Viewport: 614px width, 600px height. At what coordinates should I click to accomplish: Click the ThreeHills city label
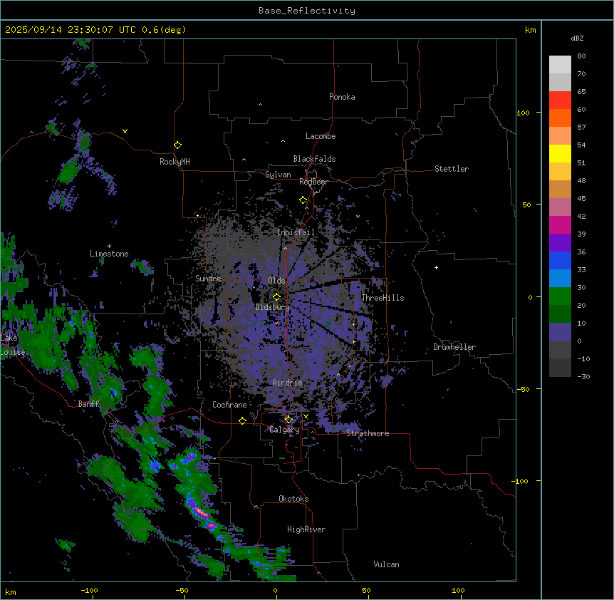(383, 298)
